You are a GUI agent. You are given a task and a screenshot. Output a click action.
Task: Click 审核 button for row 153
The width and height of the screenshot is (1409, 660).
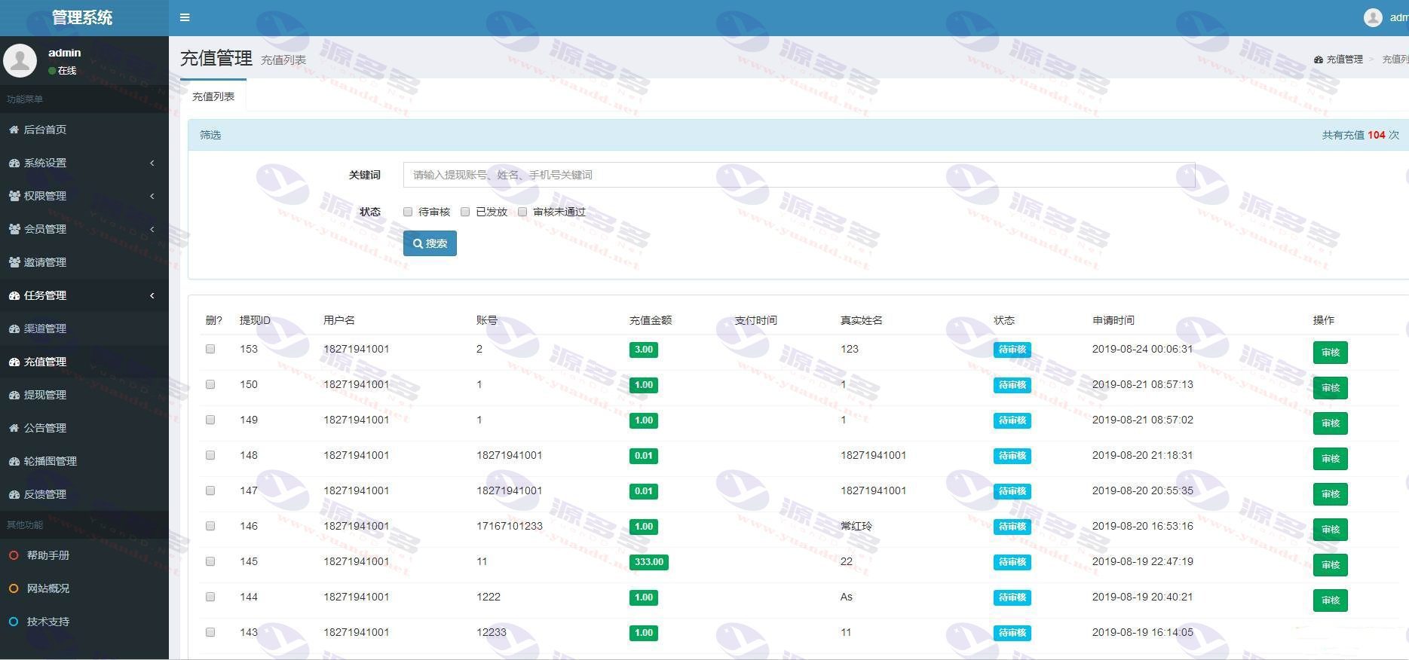[x=1330, y=353]
